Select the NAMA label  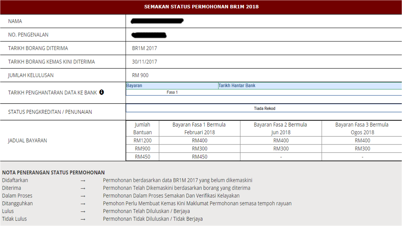click(x=15, y=21)
